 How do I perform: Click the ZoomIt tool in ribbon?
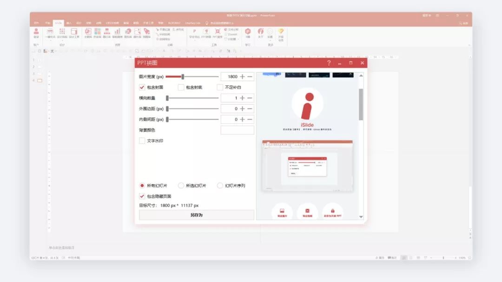[231, 34]
